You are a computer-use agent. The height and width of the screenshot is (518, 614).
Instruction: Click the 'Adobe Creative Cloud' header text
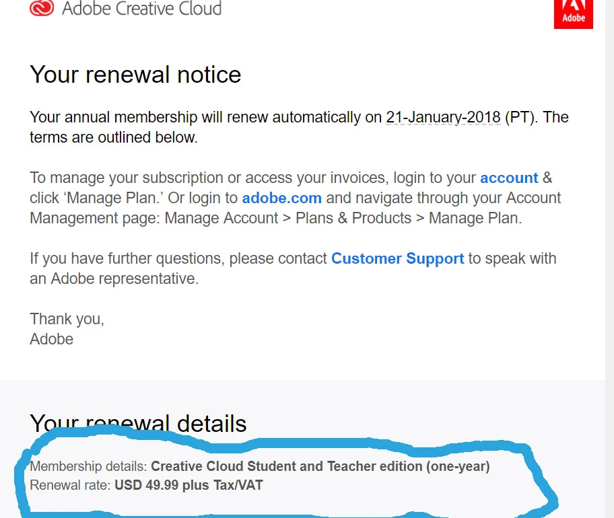pyautogui.click(x=142, y=9)
